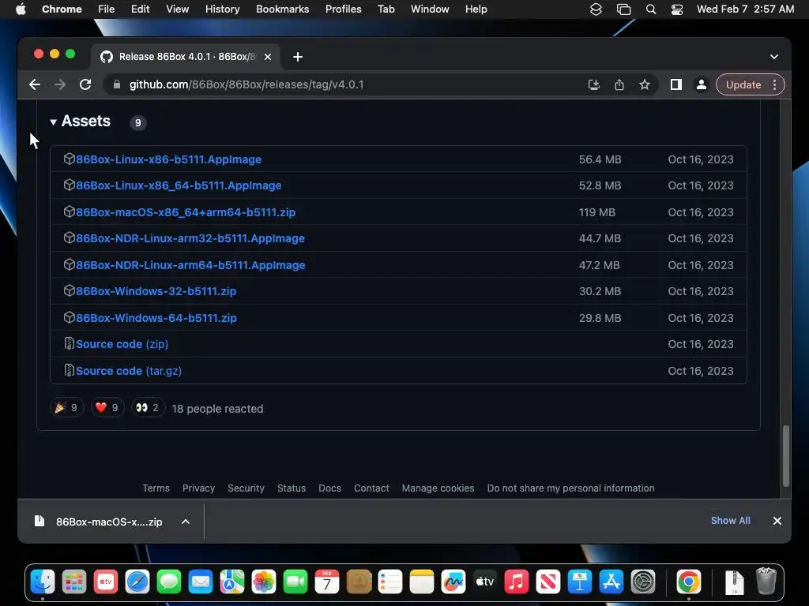Open Photos from the Dock
Viewport: 809px width, 606px height.
(x=264, y=582)
